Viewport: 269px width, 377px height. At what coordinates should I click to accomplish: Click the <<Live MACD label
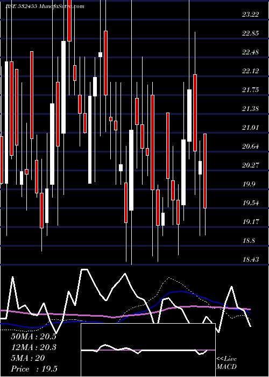[226, 362]
